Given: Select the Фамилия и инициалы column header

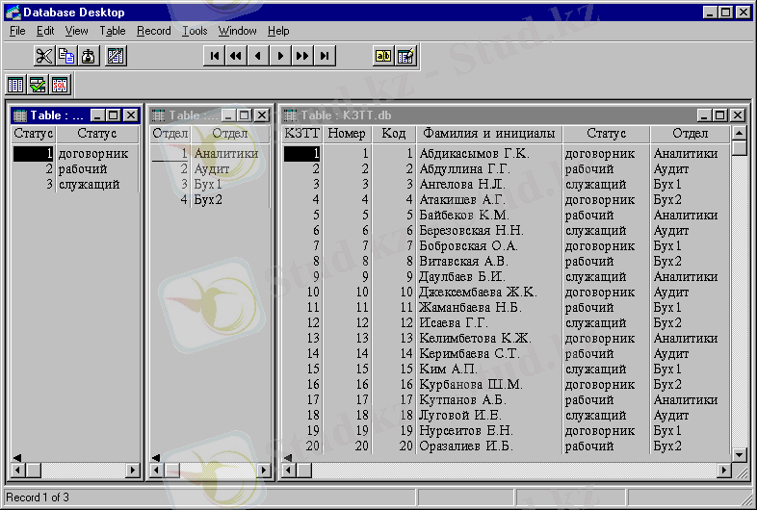Looking at the screenshot, I should pyautogui.click(x=488, y=134).
